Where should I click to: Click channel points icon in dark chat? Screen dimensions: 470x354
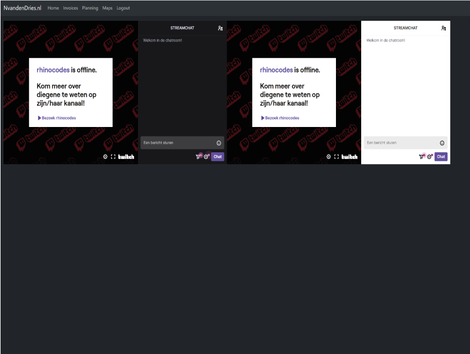point(198,156)
